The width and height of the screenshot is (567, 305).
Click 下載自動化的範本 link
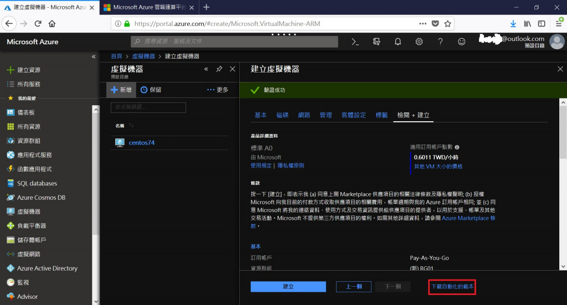tap(452, 287)
